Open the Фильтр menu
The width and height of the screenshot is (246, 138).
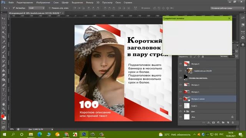coord(90,3)
